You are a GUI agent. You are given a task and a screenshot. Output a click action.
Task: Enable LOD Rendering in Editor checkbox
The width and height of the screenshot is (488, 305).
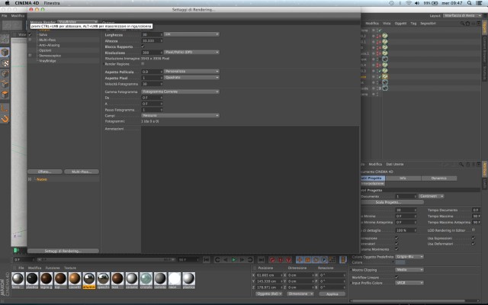pyautogui.click(x=474, y=230)
